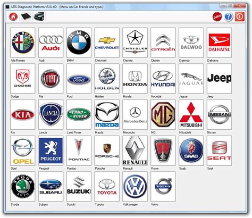The width and height of the screenshot is (252, 218).
Task: Choose the Peugeot lion logo
Action: click(x=51, y=150)
